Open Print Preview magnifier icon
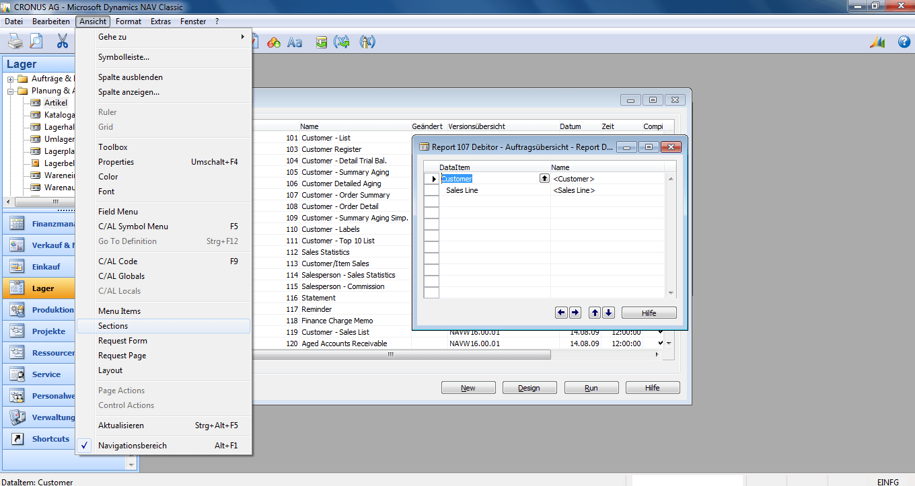This screenshot has width=915, height=486. pos(35,42)
